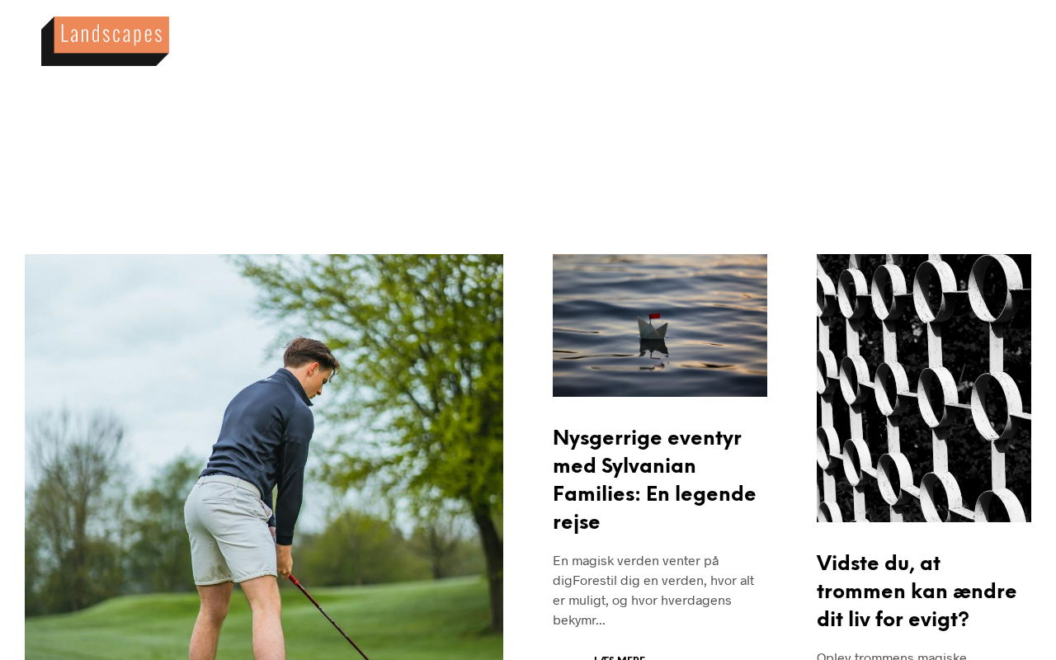Follow the 'LÆS MERE' link under Sylvanian article
This screenshot has width=1056, height=660.
pyautogui.click(x=620, y=658)
